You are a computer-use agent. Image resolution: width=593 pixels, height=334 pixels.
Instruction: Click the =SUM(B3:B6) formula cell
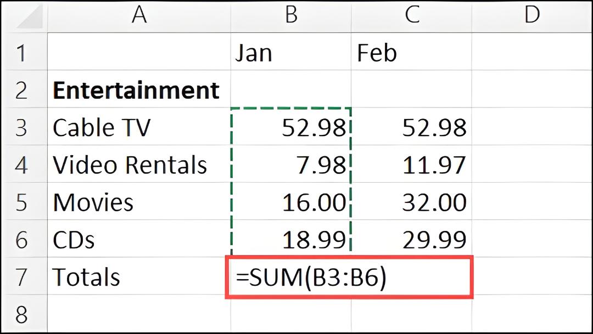pos(349,277)
